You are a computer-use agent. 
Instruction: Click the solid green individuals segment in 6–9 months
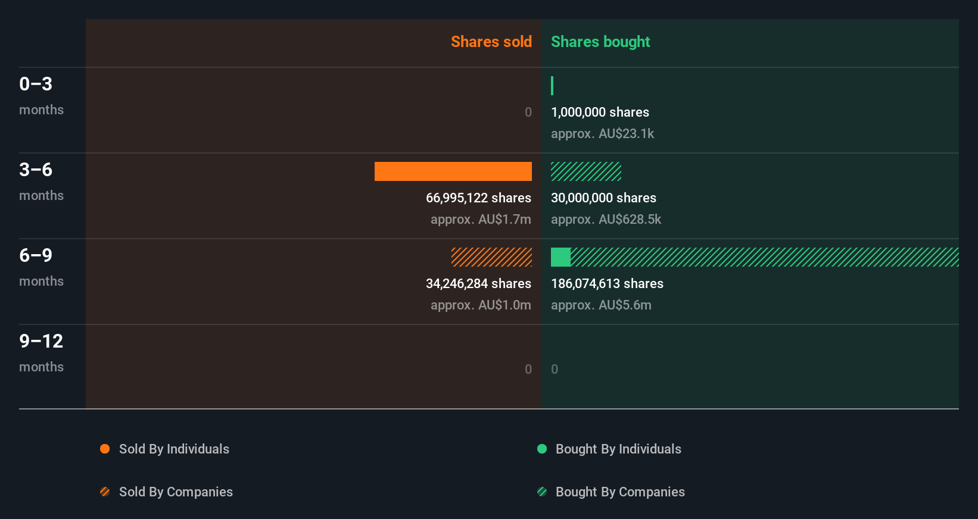click(x=560, y=257)
